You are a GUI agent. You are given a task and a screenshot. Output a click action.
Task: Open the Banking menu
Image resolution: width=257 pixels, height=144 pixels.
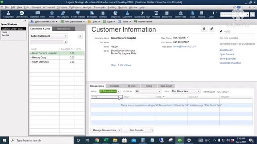(x=112, y=7)
